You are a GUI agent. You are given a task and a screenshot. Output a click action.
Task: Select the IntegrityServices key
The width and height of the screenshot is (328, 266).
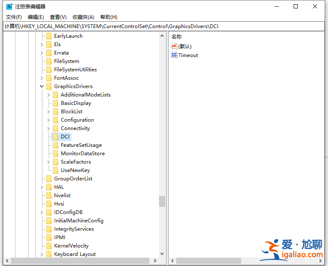(74, 229)
